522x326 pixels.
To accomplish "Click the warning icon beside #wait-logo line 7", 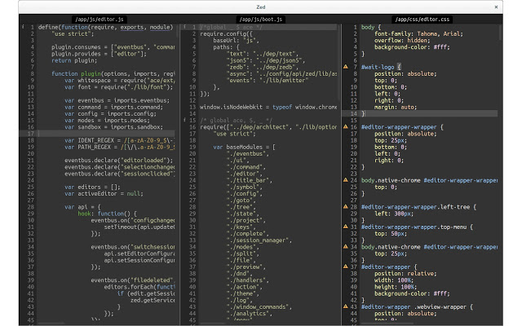I will pyautogui.click(x=346, y=67).
